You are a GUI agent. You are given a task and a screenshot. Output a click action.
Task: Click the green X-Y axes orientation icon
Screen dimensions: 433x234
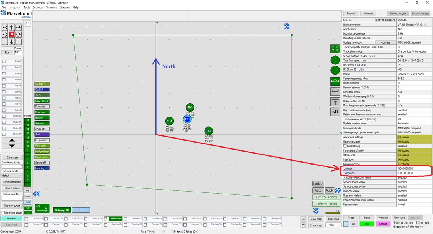click(x=42, y=208)
